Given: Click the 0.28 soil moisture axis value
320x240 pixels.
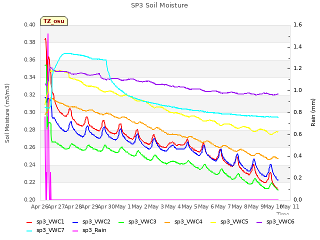Looking at the screenshot, I should (30, 130).
